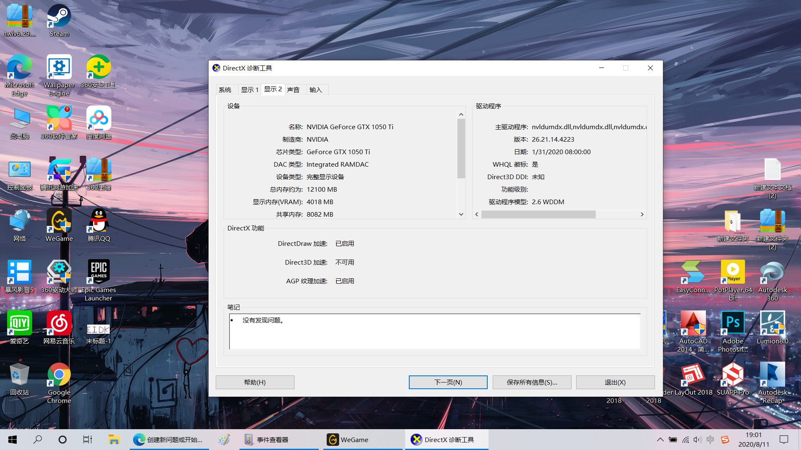Switch to 事件查看器 taskbar window
Image resolution: width=801 pixels, height=450 pixels.
tap(279, 440)
